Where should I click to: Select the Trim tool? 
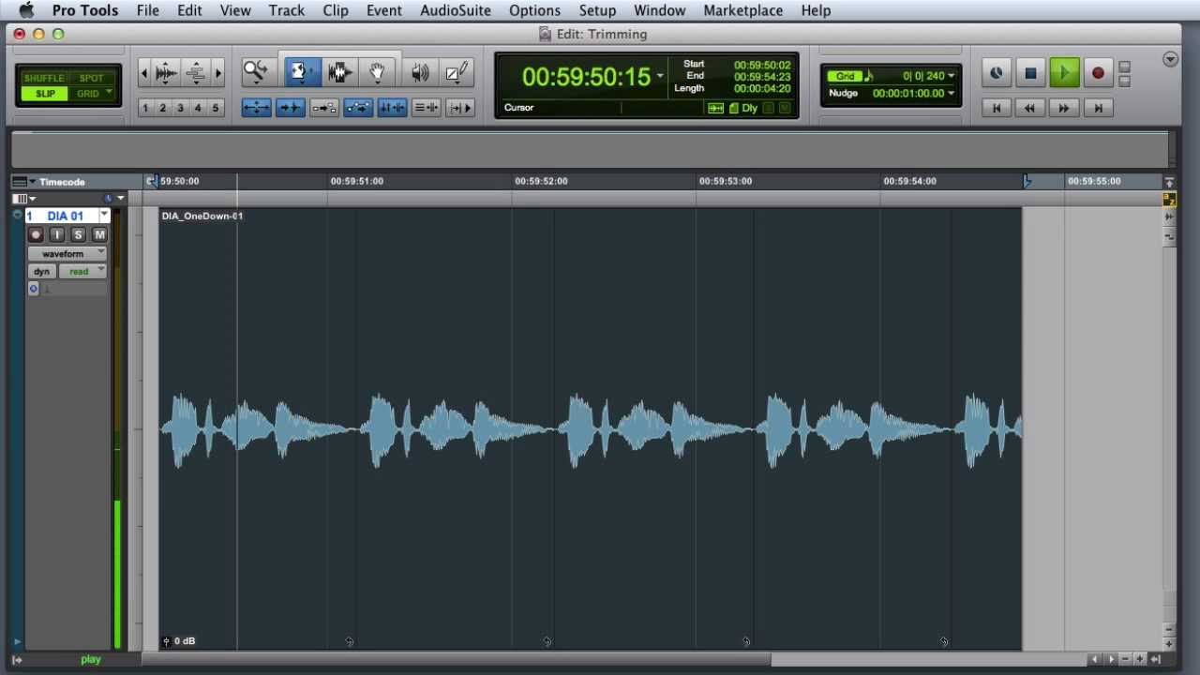click(x=301, y=72)
